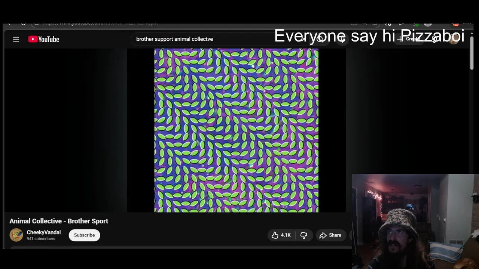Open the CheekyVandal channel name link
The image size is (479, 269).
pos(43,232)
